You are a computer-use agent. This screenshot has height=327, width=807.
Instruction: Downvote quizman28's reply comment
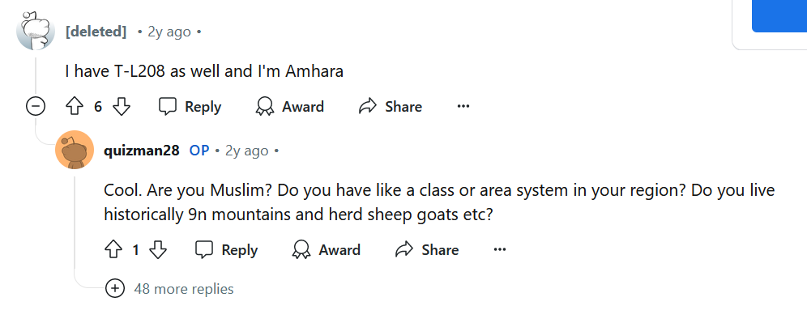click(x=158, y=250)
